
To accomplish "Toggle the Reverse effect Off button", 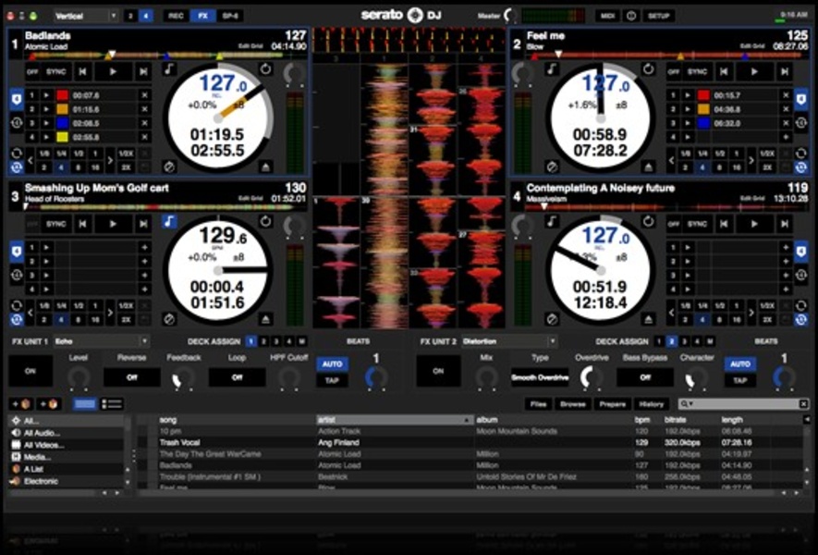I will [131, 376].
